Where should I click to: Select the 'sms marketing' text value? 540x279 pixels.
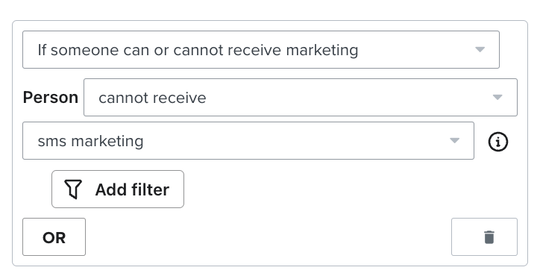click(90, 141)
